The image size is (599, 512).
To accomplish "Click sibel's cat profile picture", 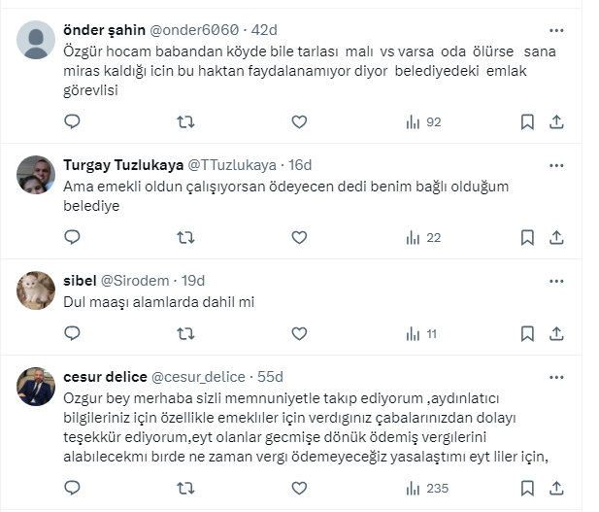I will click(36, 290).
